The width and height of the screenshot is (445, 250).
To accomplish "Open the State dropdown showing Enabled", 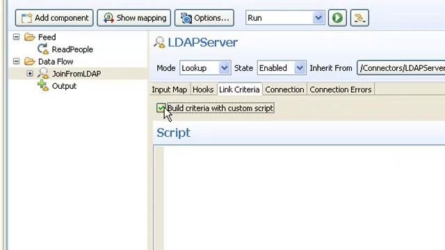I will coord(282,68).
